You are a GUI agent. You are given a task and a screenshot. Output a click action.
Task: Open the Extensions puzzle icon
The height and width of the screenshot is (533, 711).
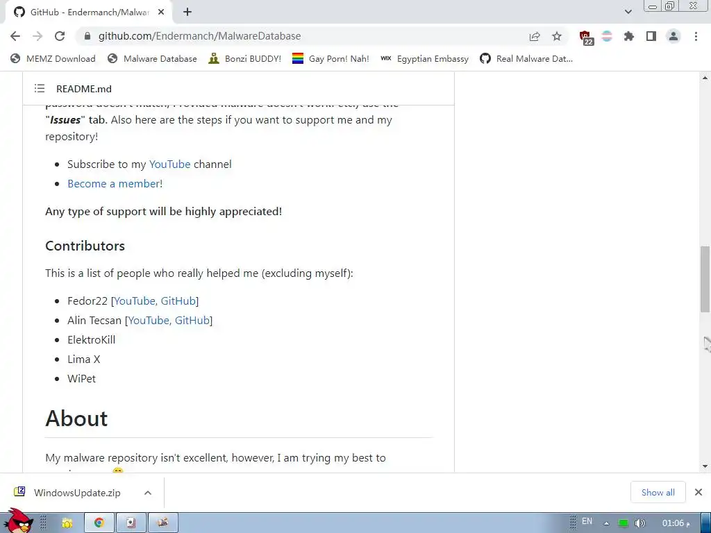click(629, 36)
